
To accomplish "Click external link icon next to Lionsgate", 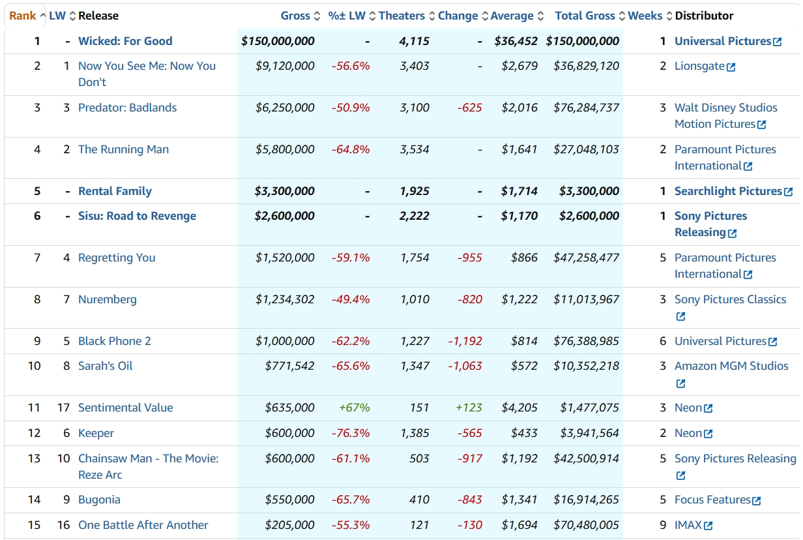I will 731,67.
